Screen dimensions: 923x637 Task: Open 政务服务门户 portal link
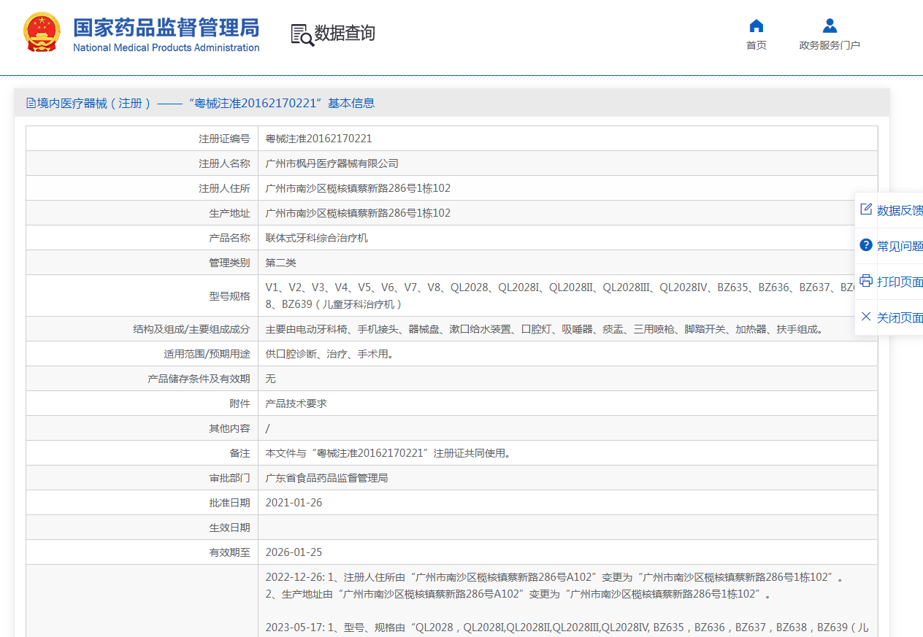(830, 45)
